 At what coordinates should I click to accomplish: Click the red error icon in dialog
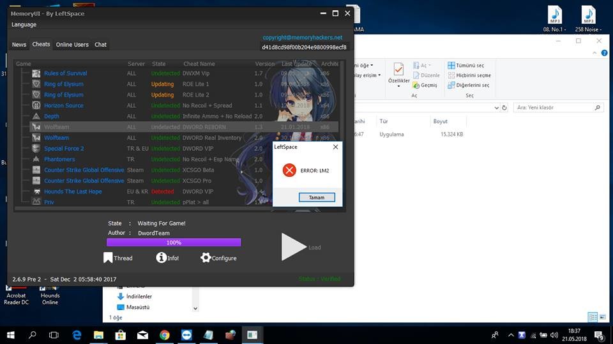click(289, 170)
